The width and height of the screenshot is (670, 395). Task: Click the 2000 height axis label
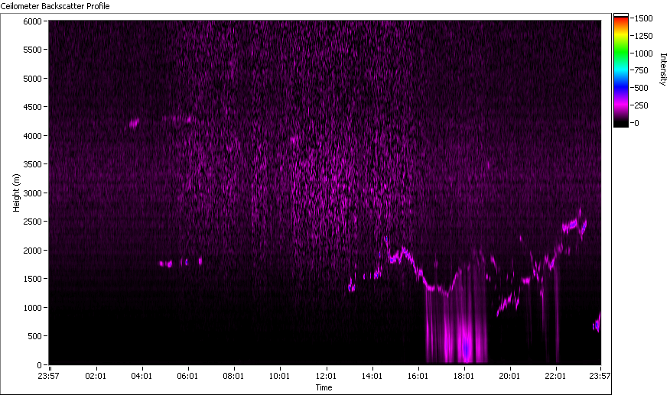(32, 251)
